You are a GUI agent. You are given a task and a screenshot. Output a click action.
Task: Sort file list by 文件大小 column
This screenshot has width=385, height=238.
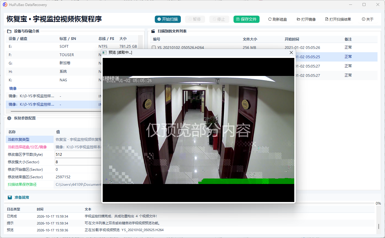point(250,39)
